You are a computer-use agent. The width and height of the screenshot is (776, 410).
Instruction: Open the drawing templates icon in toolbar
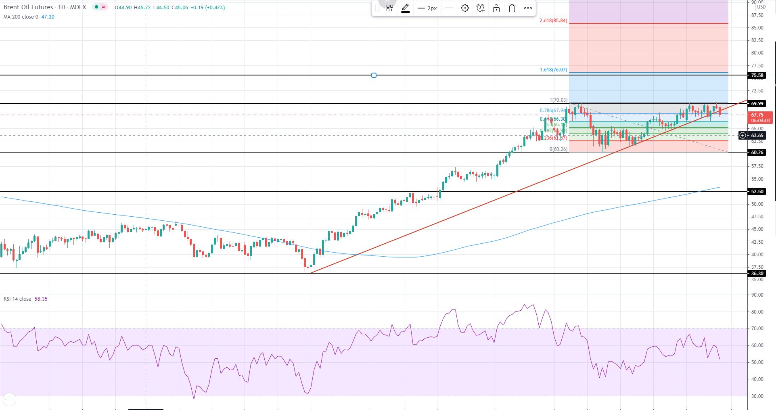coord(390,8)
